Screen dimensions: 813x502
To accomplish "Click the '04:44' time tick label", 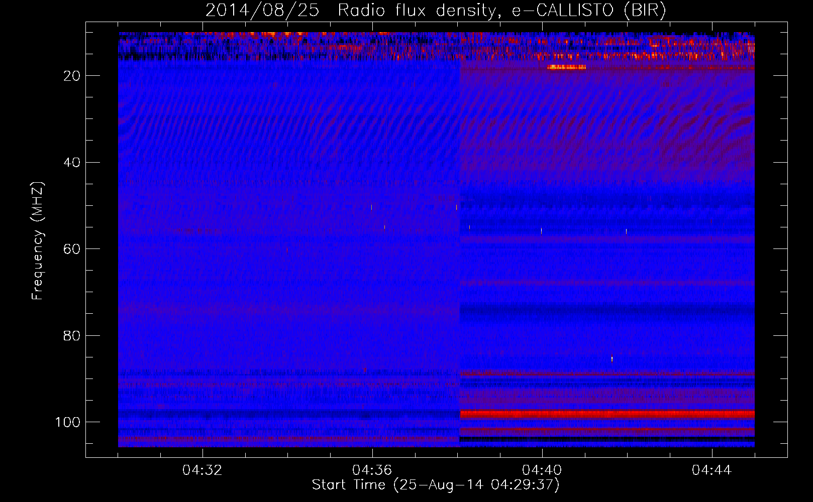I will (x=712, y=470).
